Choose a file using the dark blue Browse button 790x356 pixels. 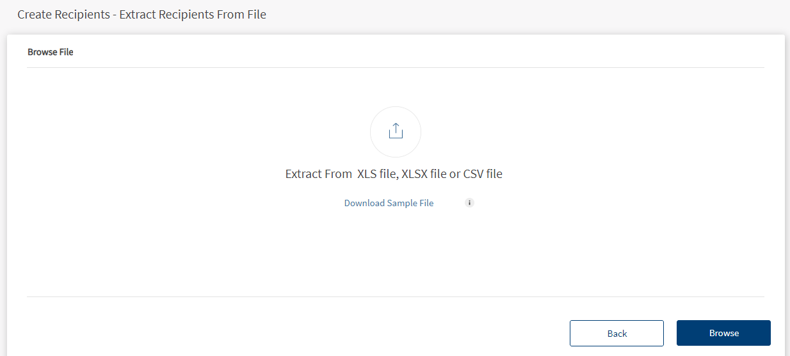pyautogui.click(x=723, y=333)
